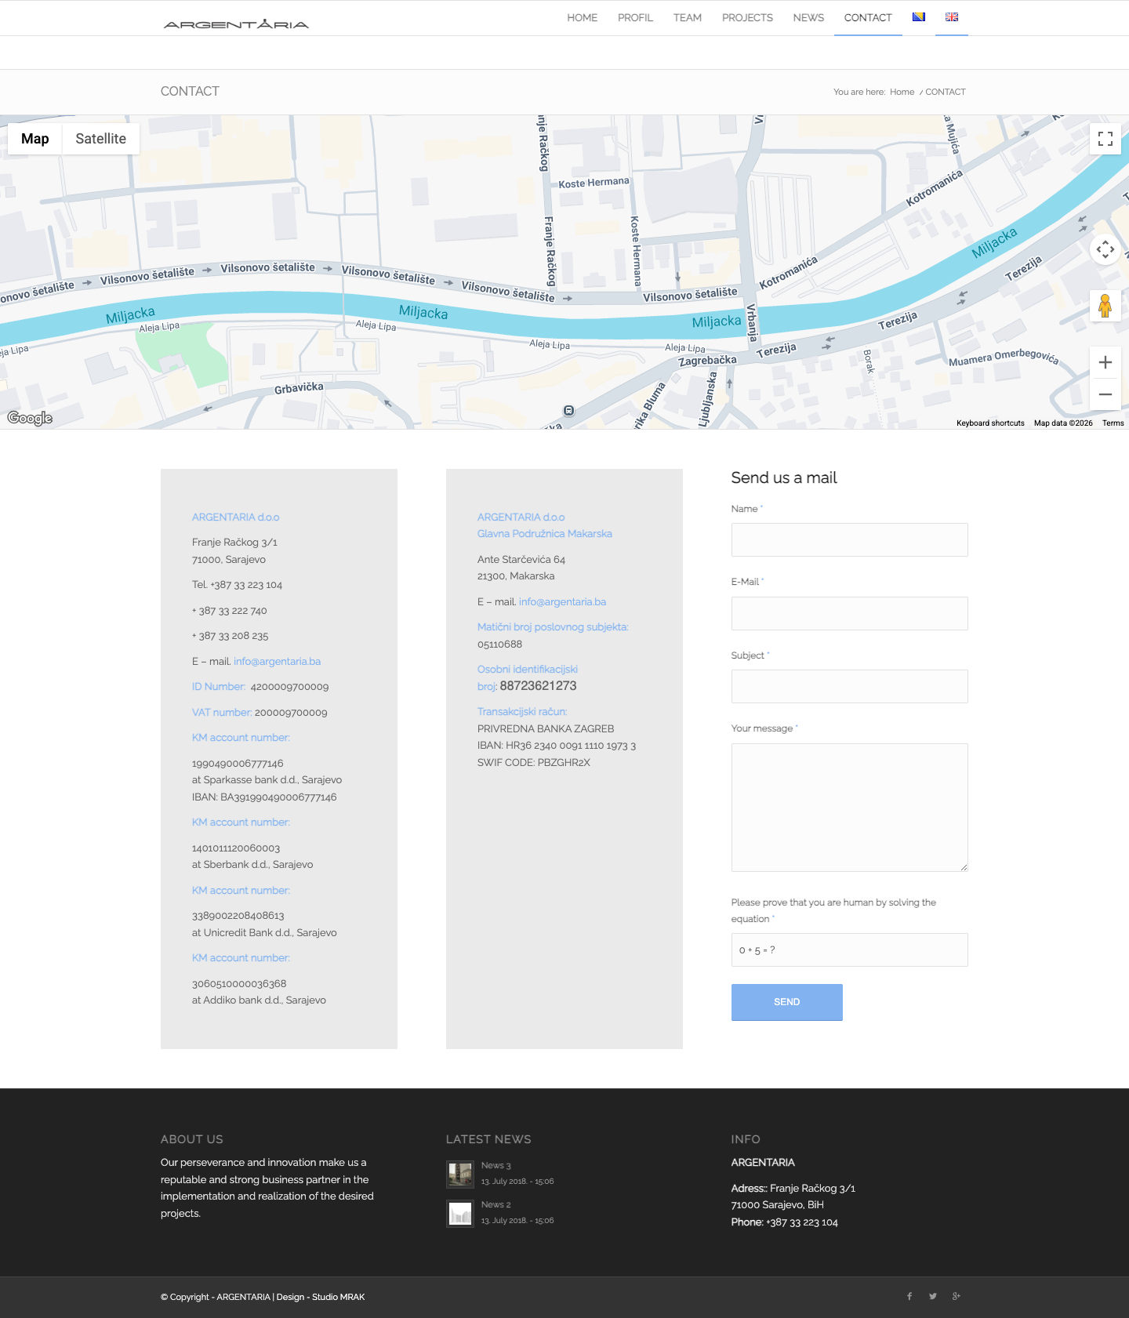Viewport: 1129px width, 1318px height.
Task: Zoom in the map with plus button
Action: tap(1105, 362)
